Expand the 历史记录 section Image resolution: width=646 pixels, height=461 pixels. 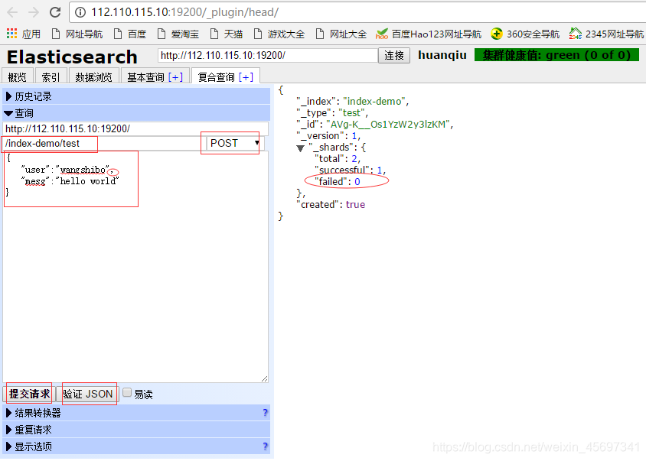pyautogui.click(x=136, y=96)
